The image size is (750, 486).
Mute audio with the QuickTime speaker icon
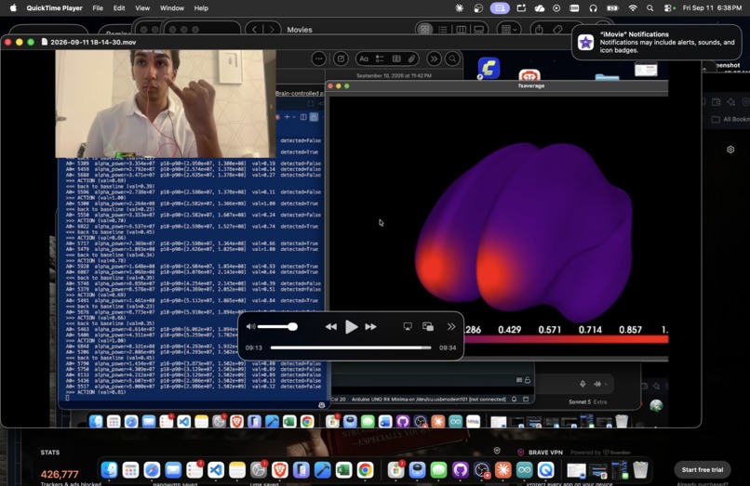[x=250, y=327]
